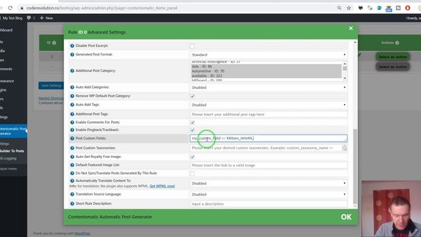Open Builder To Posts submenu item
Screen dimensions: 421x237
click(12, 151)
